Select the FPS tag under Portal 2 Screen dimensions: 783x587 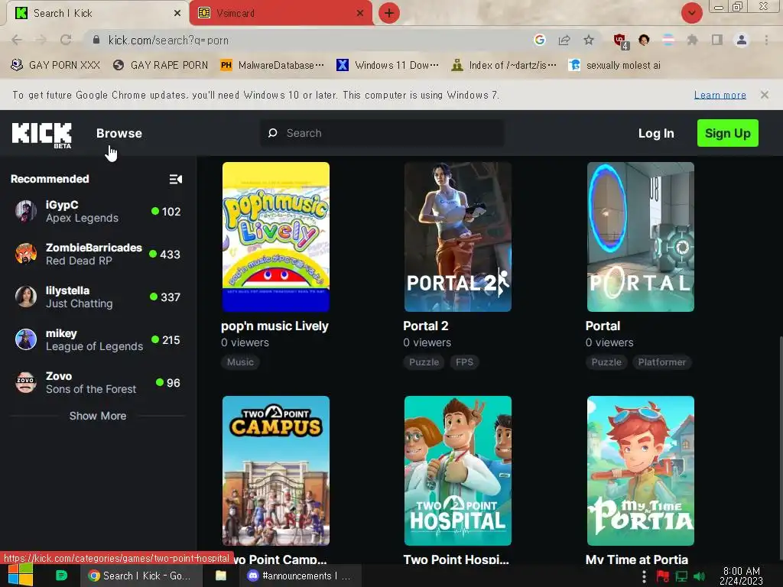tap(464, 362)
